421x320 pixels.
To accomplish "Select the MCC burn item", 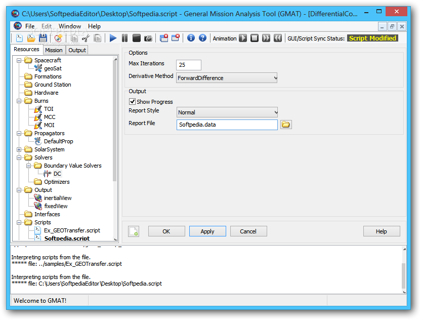I will point(50,117).
